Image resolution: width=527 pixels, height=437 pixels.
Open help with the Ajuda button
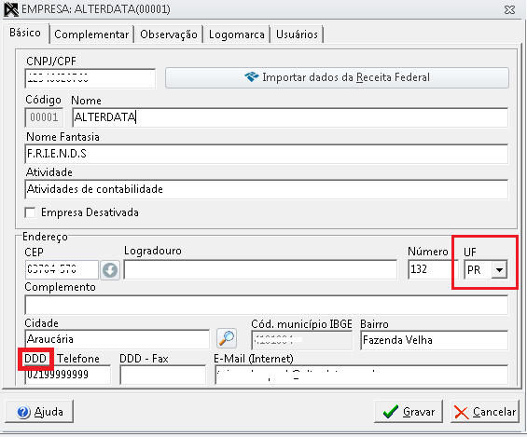(39, 412)
